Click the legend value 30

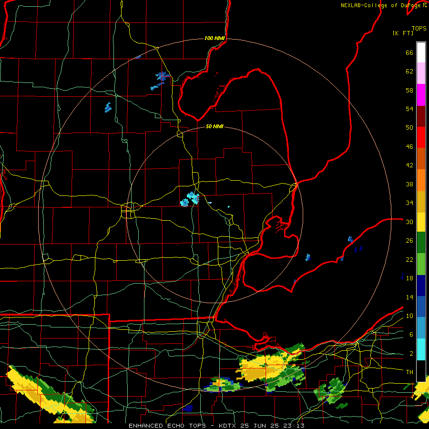409,222
